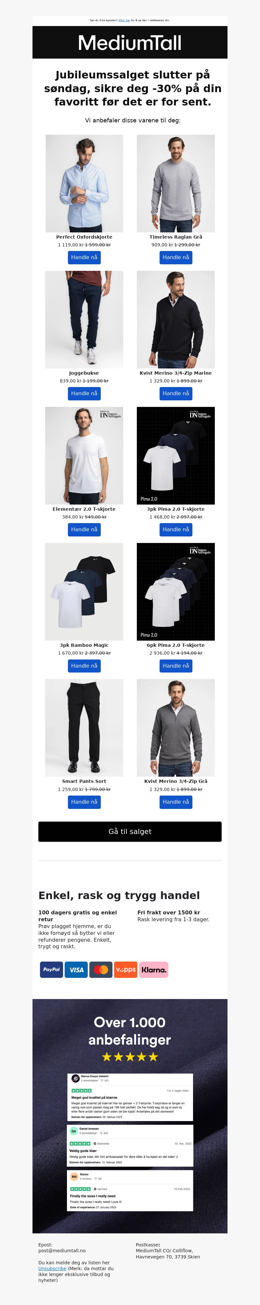
Task: Open the 6pk Pima 2.0 T-skjorte image
Action: (175, 592)
